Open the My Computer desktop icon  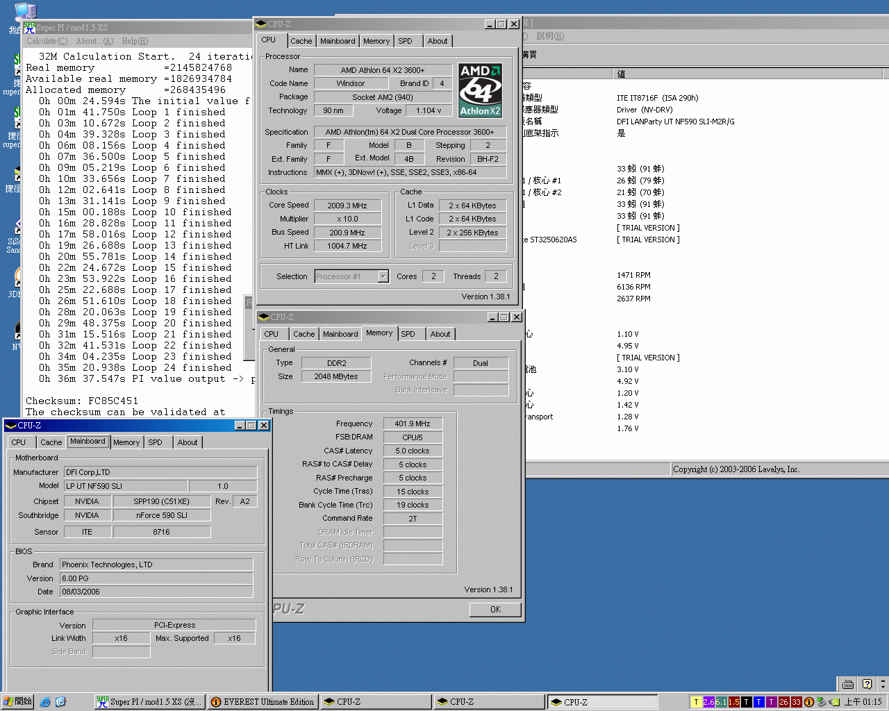pos(25,12)
